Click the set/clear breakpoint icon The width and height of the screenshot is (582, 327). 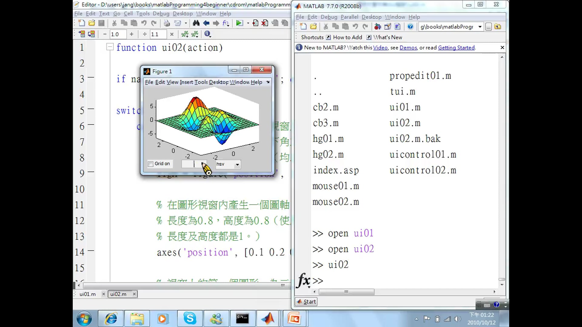pos(255,23)
